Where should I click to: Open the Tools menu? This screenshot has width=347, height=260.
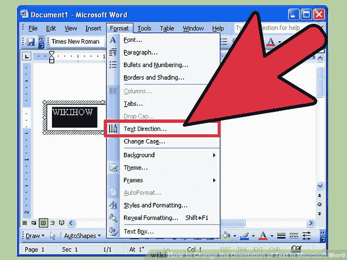(x=144, y=29)
